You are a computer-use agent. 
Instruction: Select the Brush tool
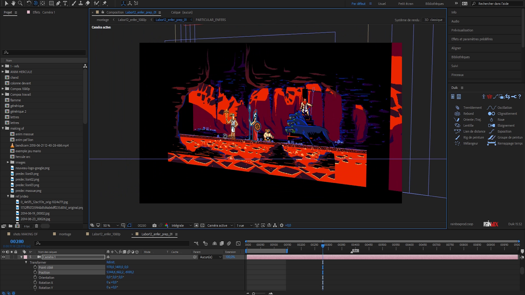coord(74,3)
